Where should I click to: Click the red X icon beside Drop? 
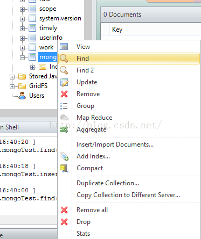64,222
